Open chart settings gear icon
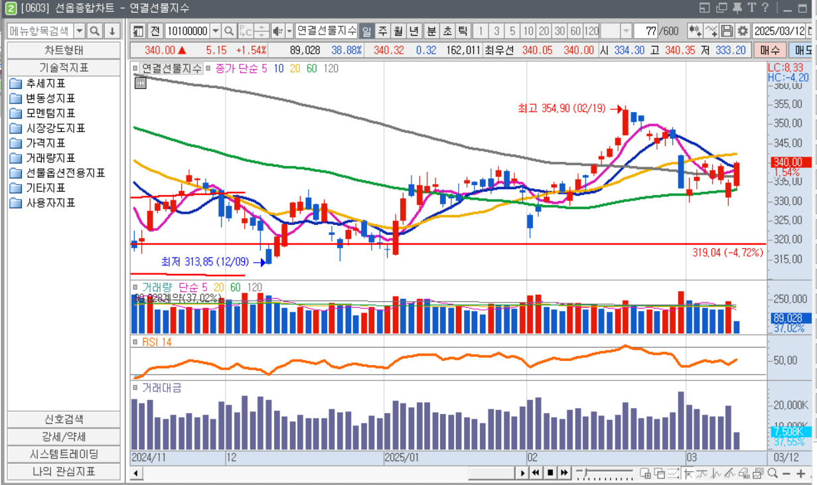Viewport: 817px width, 485px height. 743,31
